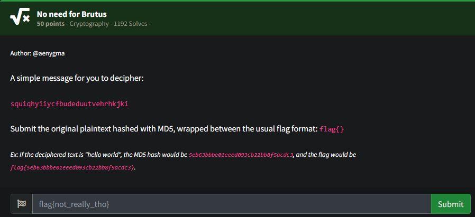Submit the flag with the green Submit button
The width and height of the screenshot is (475, 217).
coord(451,204)
